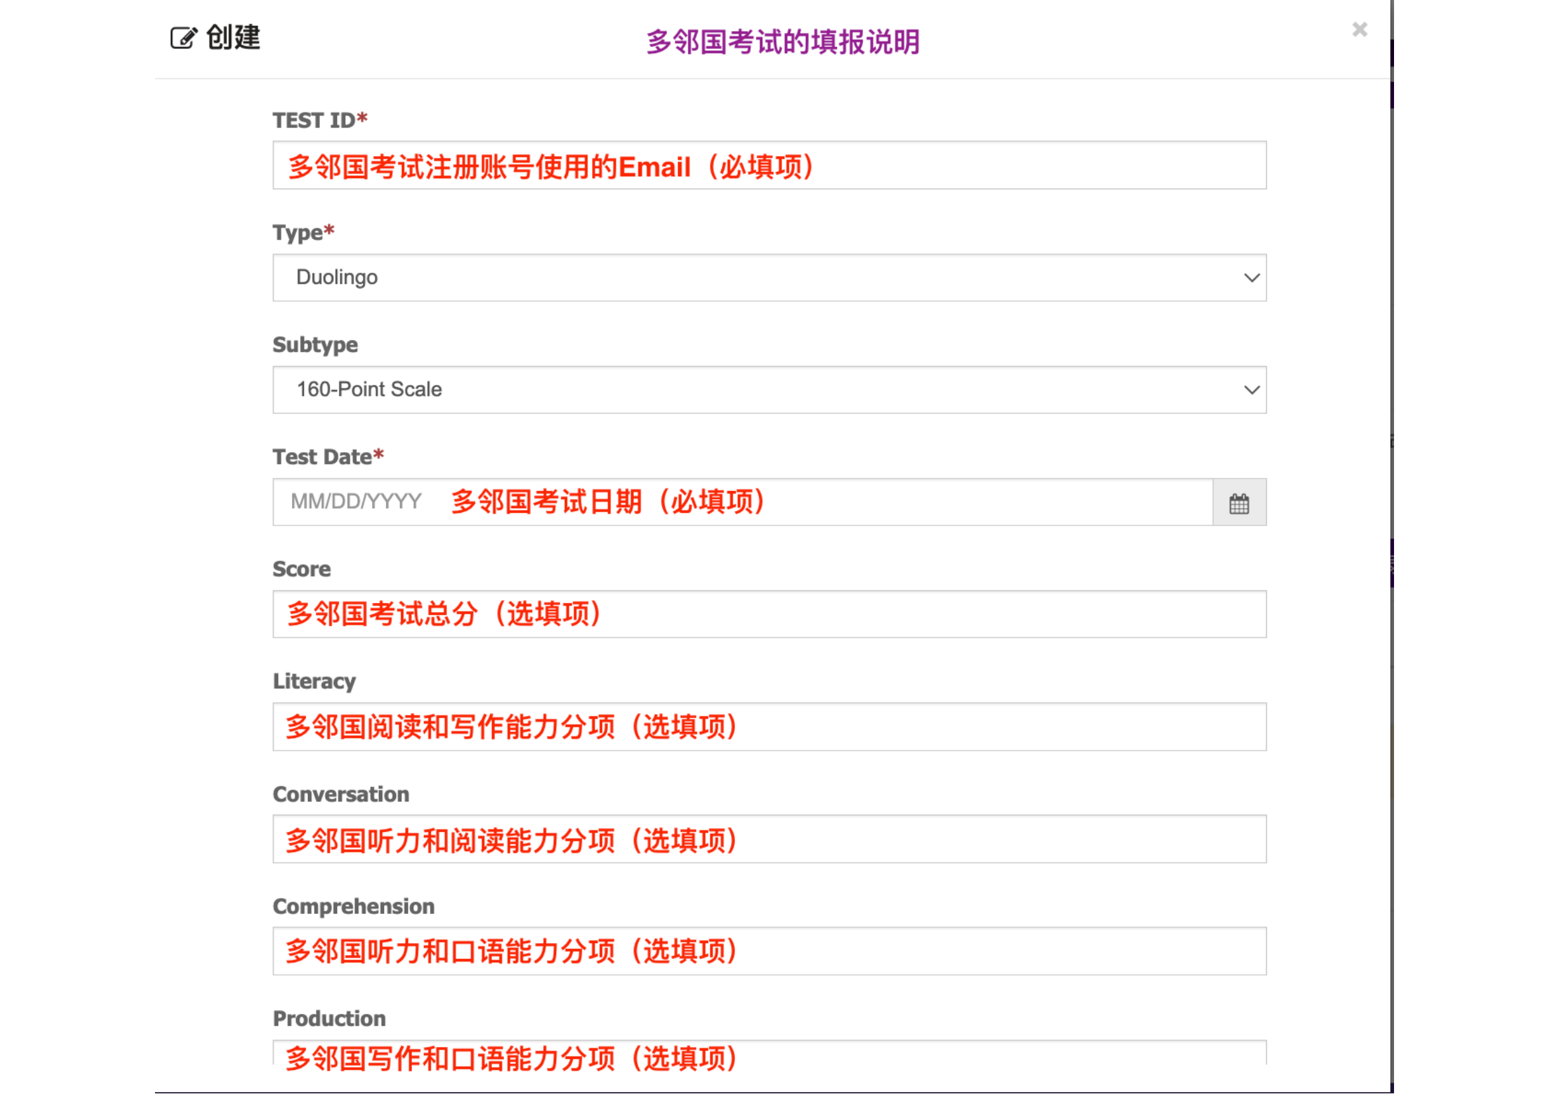
Task: Open the Type dropdown showing Duolingo
Action: click(x=769, y=278)
